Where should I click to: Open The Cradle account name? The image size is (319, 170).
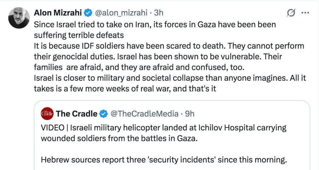pos(77,114)
